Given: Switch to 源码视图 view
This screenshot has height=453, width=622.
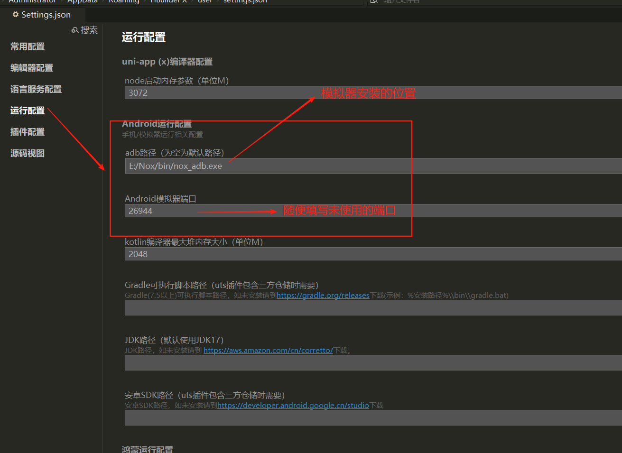Looking at the screenshot, I should coord(28,153).
